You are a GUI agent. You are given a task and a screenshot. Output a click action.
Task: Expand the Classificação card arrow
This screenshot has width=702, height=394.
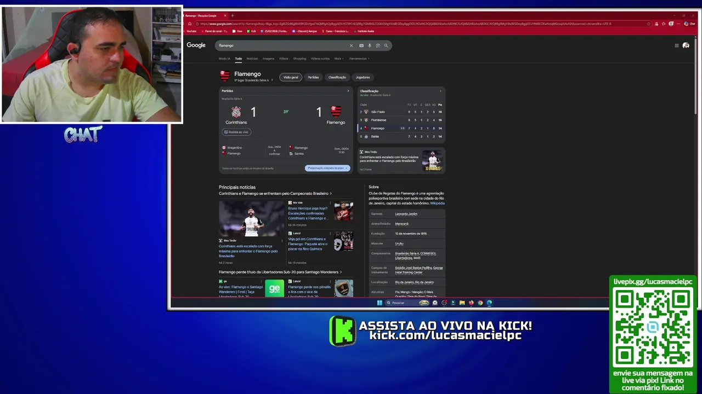[440, 91]
